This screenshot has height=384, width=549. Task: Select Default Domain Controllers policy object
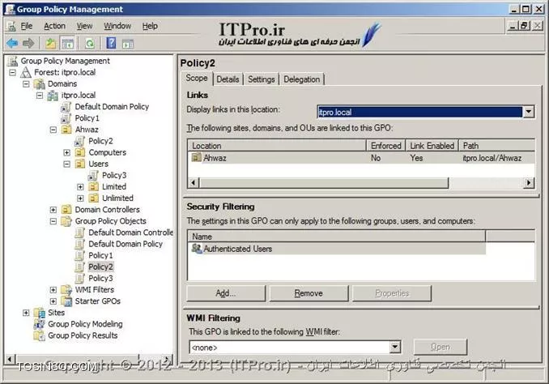click(130, 233)
